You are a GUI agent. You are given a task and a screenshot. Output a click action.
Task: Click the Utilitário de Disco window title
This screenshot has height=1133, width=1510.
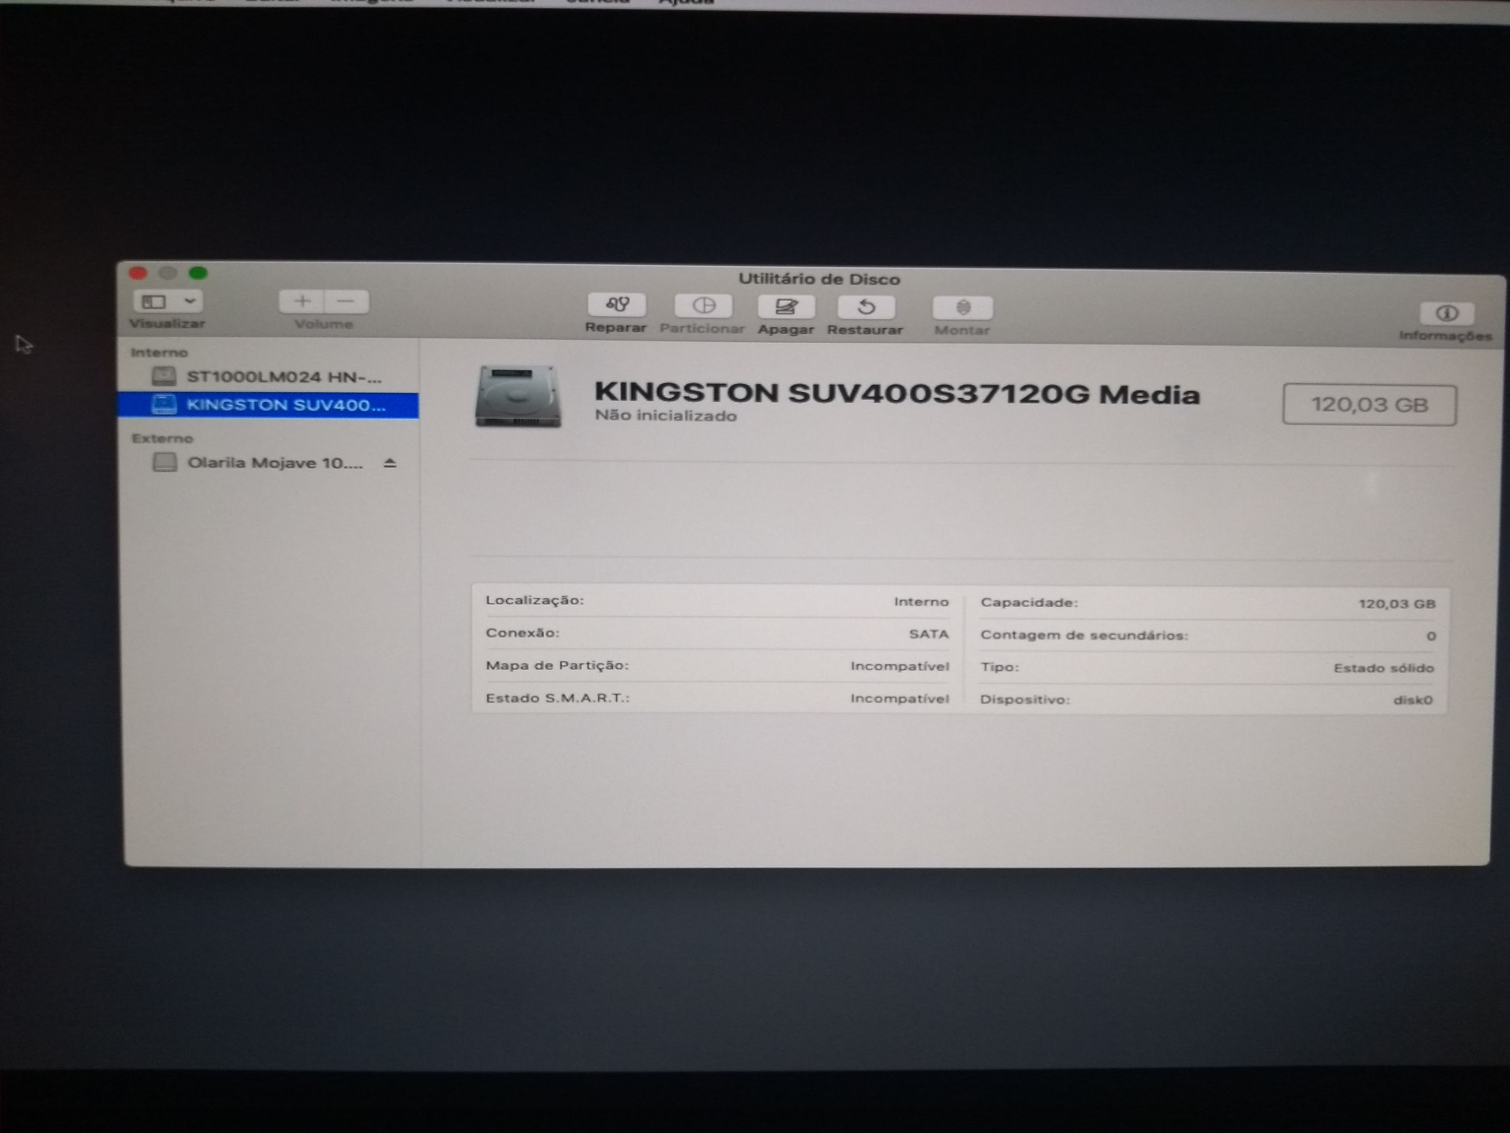818,279
